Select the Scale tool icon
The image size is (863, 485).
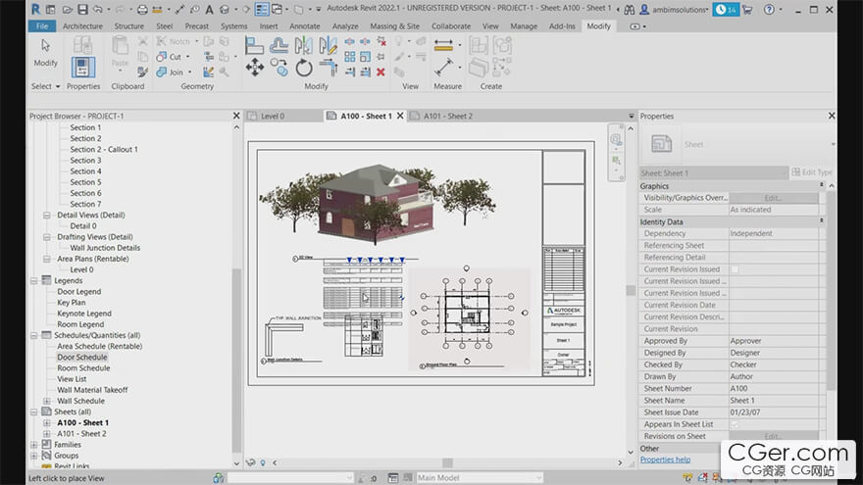pyautogui.click(x=365, y=57)
